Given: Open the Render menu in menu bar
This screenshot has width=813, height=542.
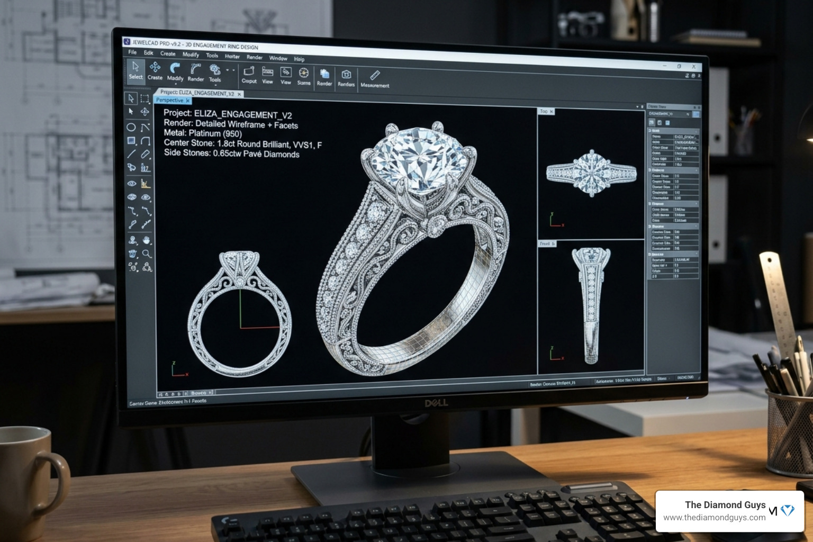Looking at the screenshot, I should pos(255,57).
